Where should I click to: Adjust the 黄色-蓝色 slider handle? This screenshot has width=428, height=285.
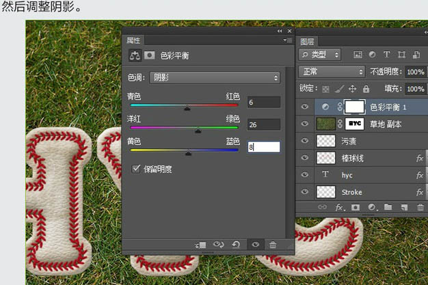(188, 153)
